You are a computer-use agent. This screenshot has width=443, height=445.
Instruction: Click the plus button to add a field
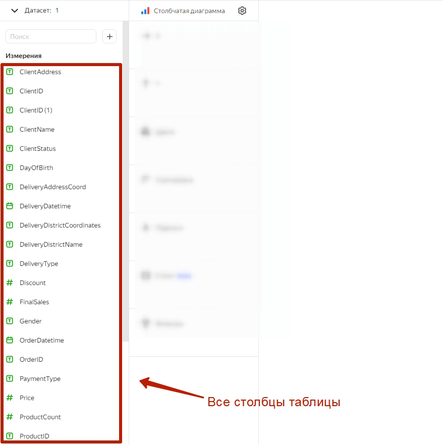tap(109, 37)
